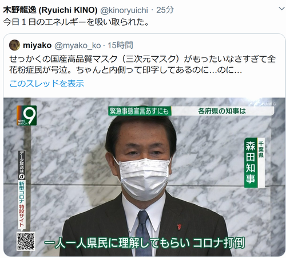Screen dimensions: 286x258
Task: Open the quoted tweet's 15時間 timestamp
Action: (120, 45)
